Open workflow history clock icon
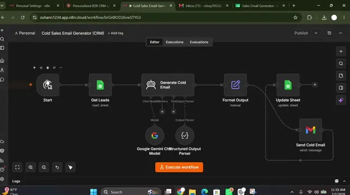The width and height of the screenshot is (350, 195). (329, 33)
